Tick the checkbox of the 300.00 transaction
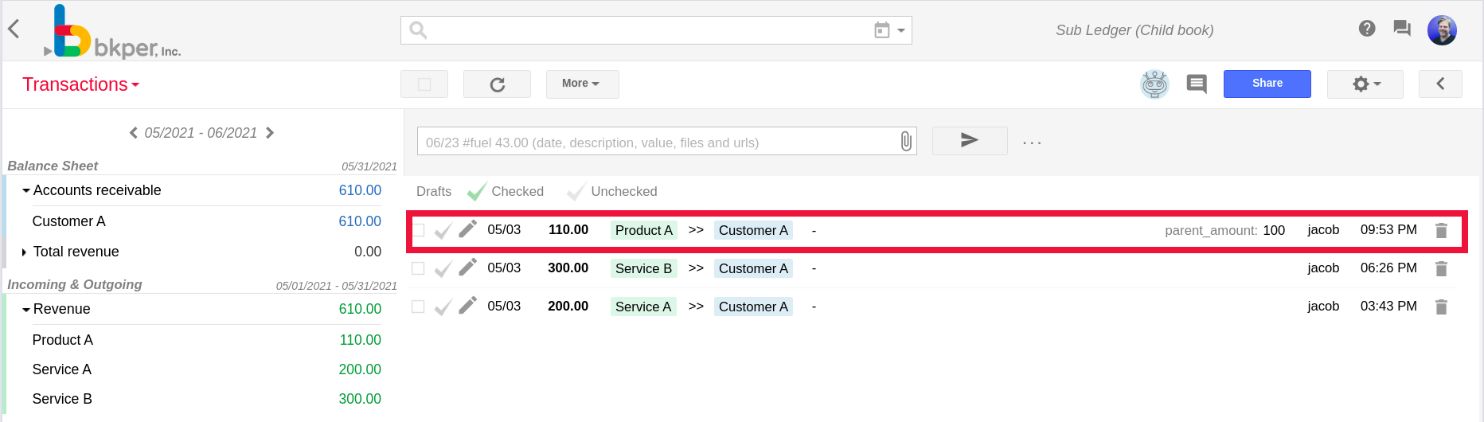This screenshot has width=1484, height=422. point(419,268)
